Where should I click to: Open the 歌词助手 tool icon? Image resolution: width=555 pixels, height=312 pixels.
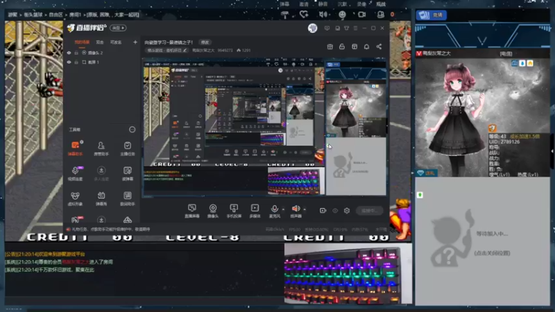(x=128, y=198)
